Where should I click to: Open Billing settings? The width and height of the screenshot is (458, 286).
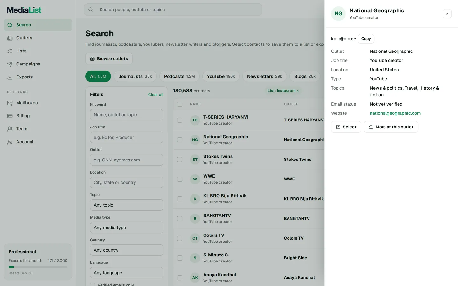(38, 116)
